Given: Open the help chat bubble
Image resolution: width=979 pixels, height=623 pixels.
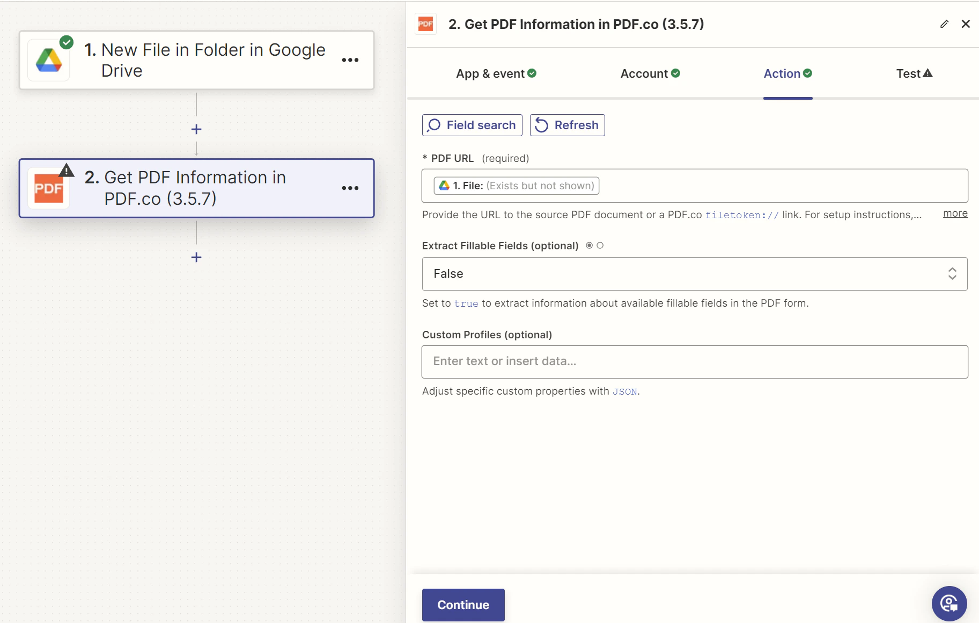Looking at the screenshot, I should [x=949, y=603].
